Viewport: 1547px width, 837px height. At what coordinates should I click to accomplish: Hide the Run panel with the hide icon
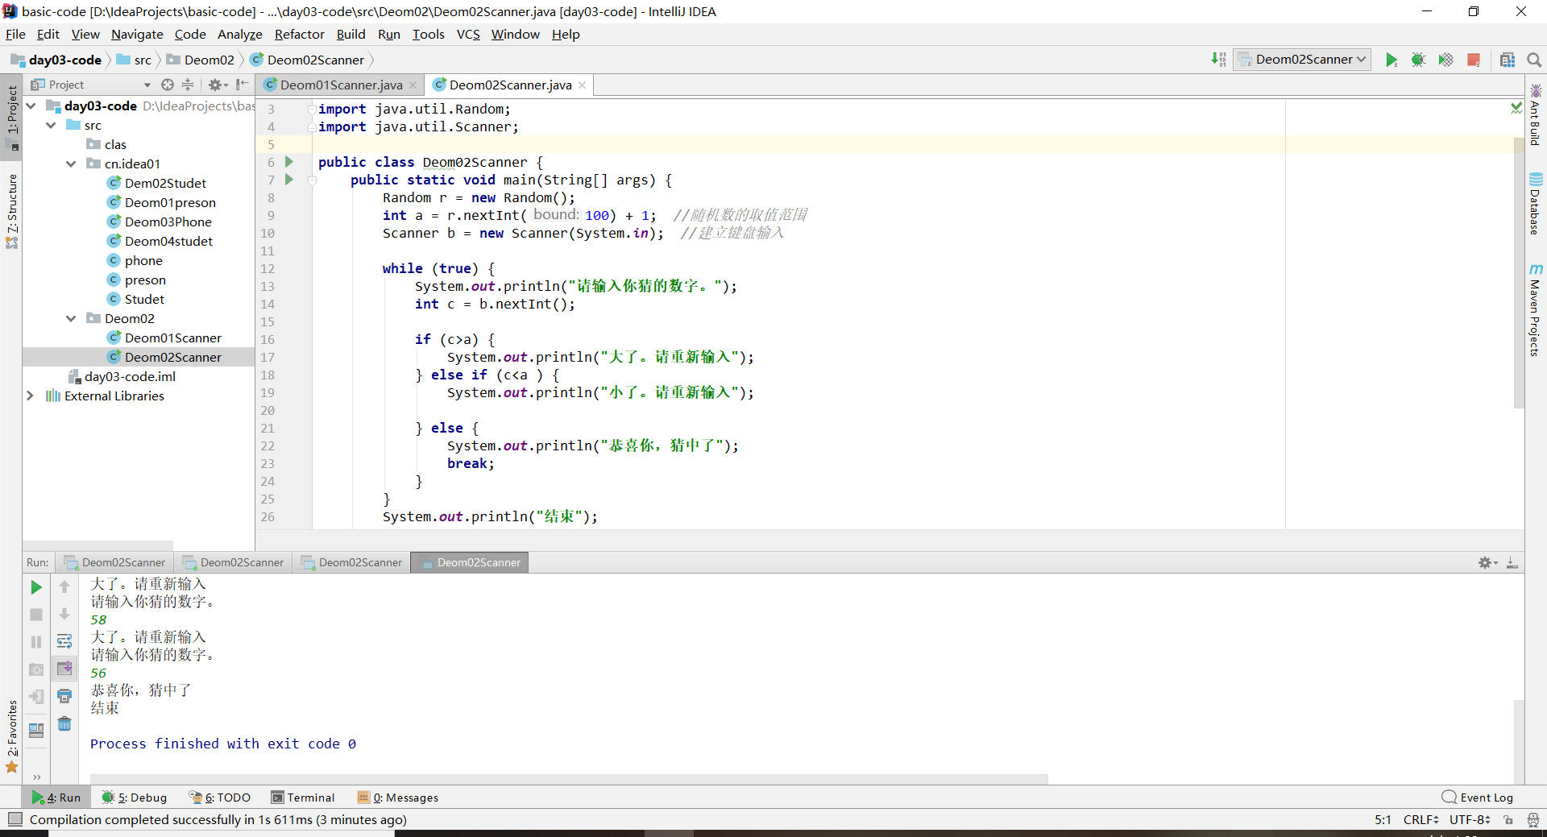coord(1512,562)
